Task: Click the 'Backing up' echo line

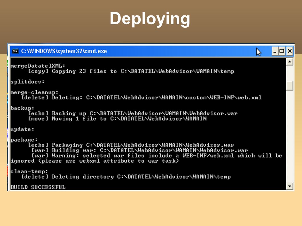Action: coord(133,113)
